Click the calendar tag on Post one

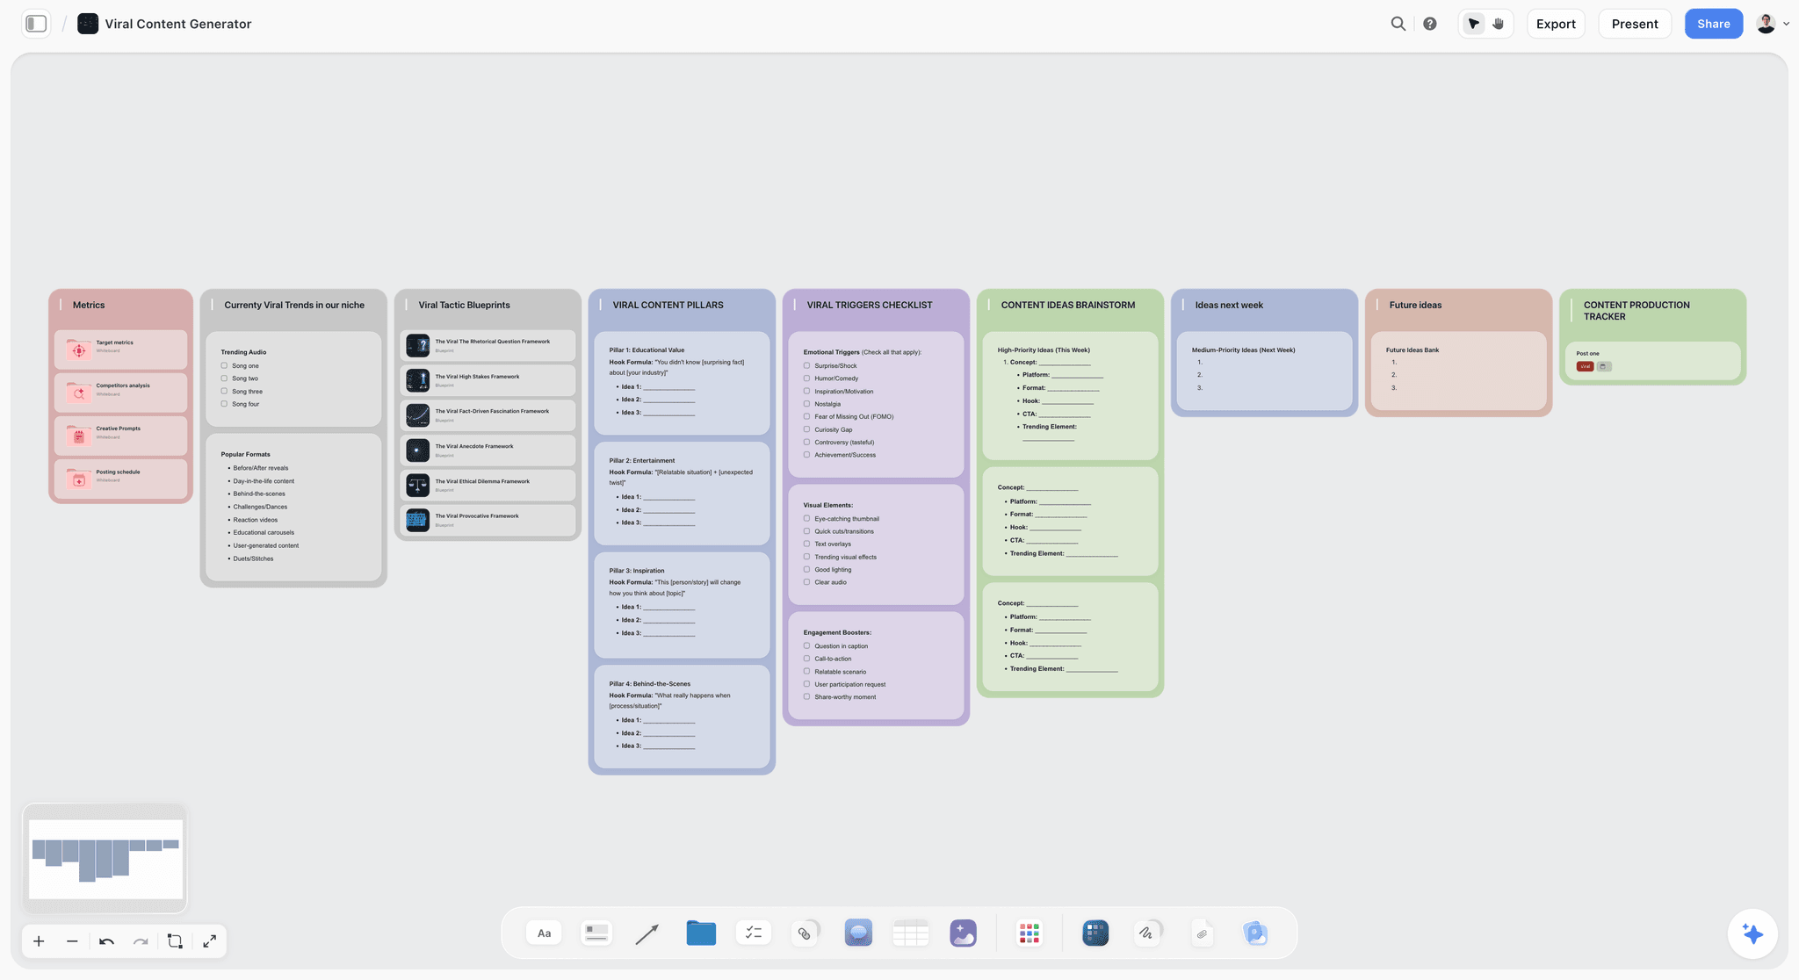coord(1604,366)
